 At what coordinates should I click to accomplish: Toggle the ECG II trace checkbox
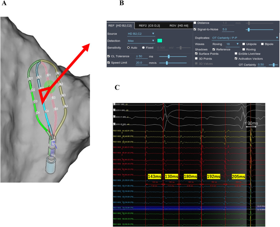point(114,110)
